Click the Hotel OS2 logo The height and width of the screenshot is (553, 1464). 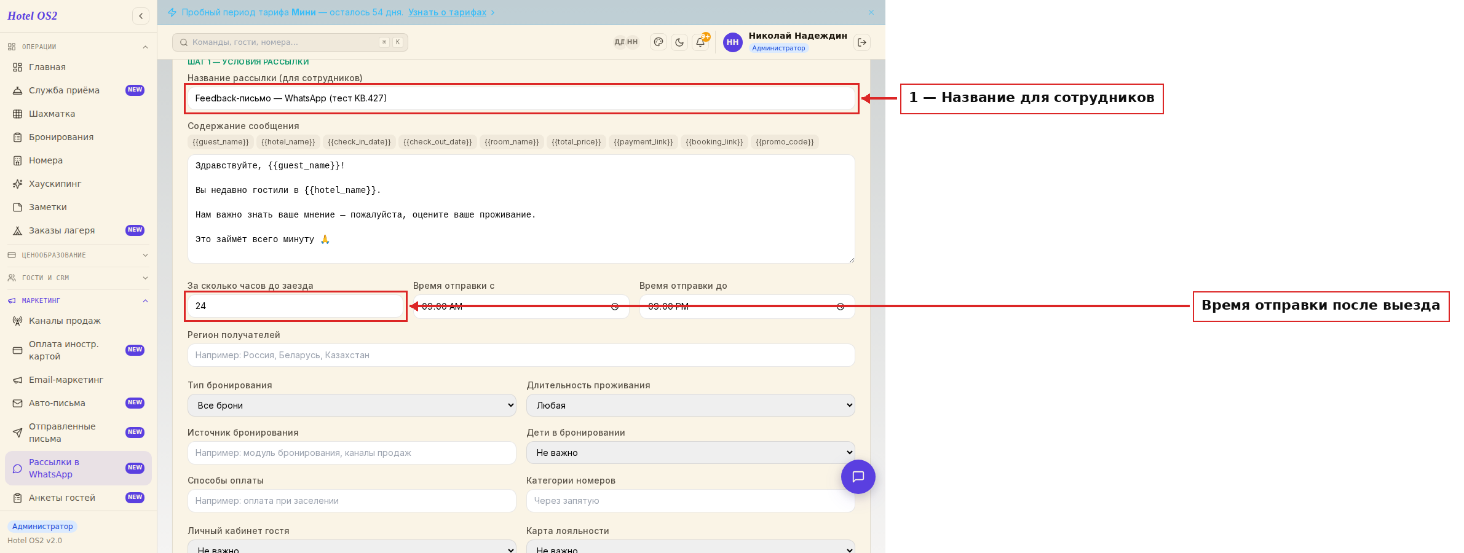[x=33, y=16]
